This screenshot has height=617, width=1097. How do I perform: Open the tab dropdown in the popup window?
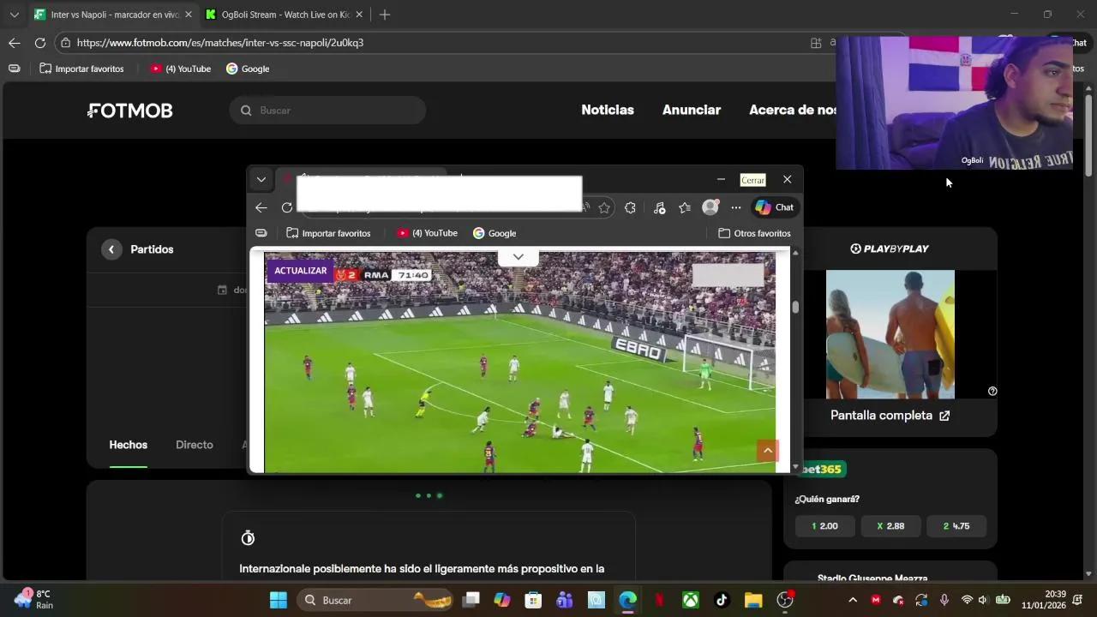click(261, 179)
